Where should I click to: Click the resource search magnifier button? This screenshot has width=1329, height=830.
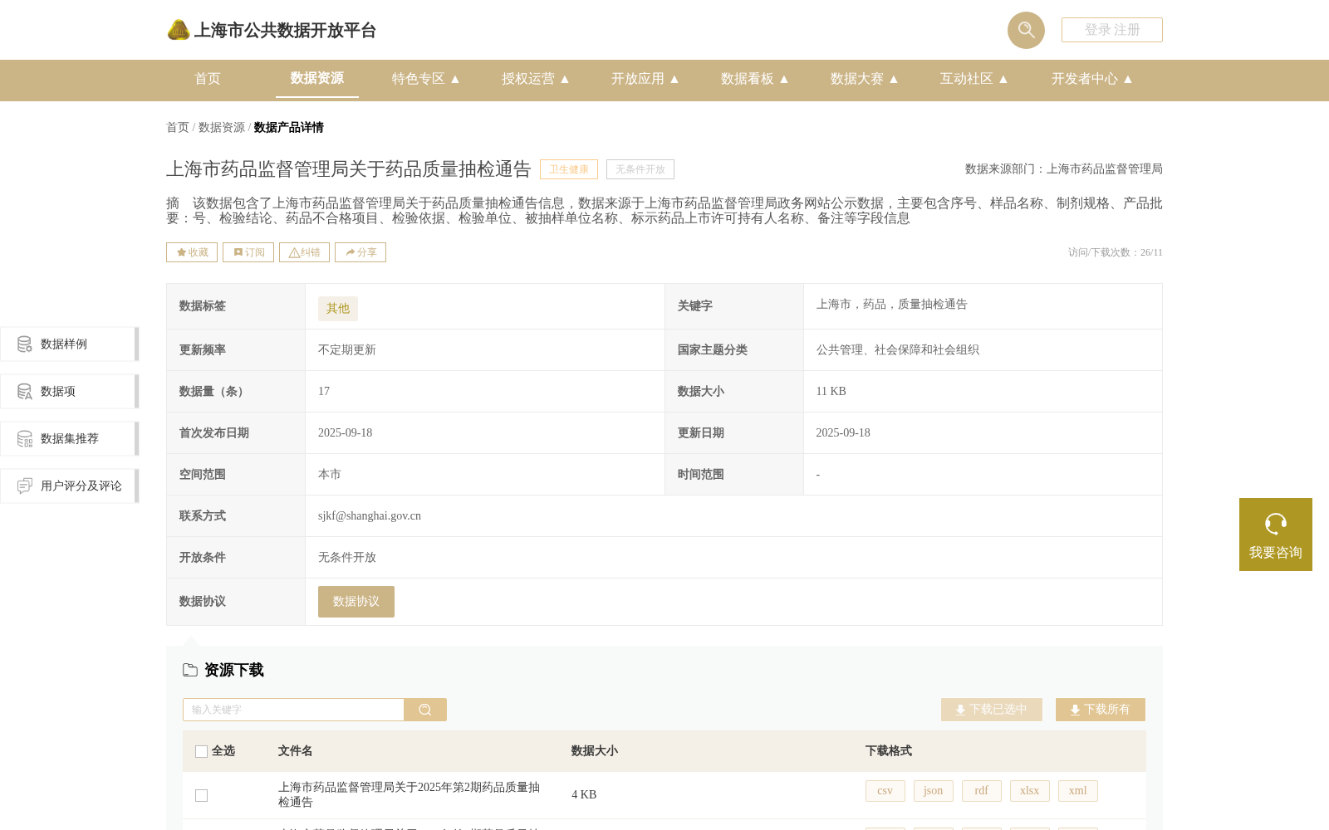[x=425, y=710]
